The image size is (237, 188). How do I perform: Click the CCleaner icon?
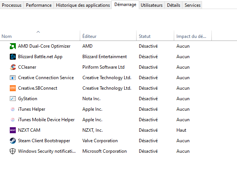[13, 67]
